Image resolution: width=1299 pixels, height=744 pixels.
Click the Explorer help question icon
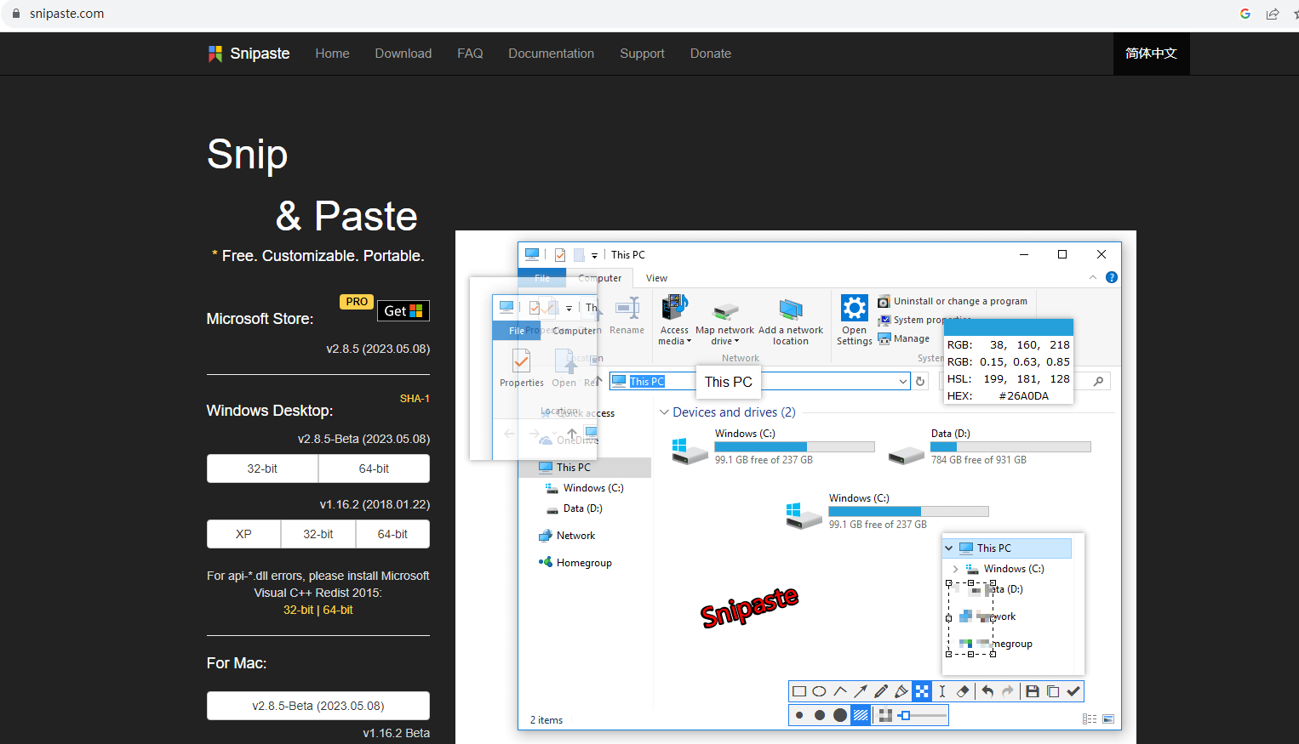1111,277
